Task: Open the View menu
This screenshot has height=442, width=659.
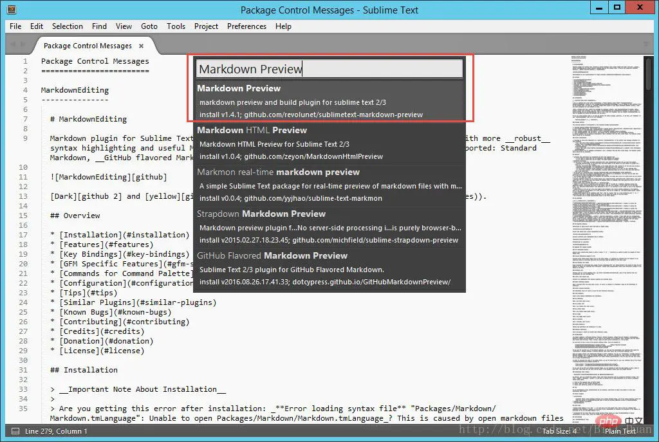Action: [x=124, y=26]
